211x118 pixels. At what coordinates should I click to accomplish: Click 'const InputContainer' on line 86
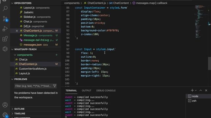coord(90,8)
